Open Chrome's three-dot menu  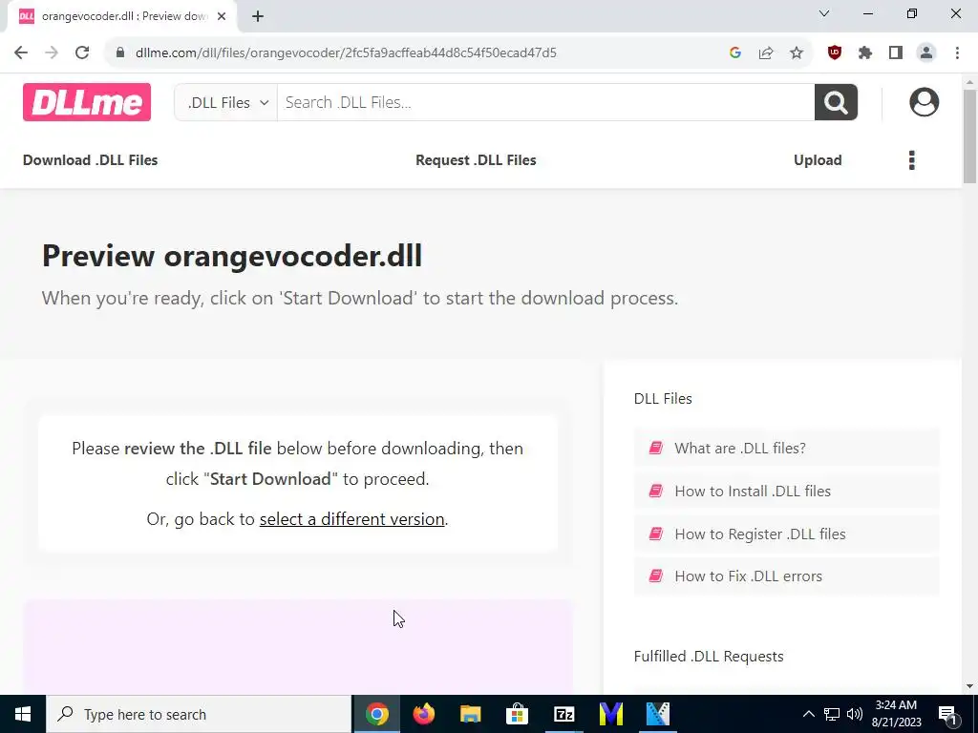[957, 52]
